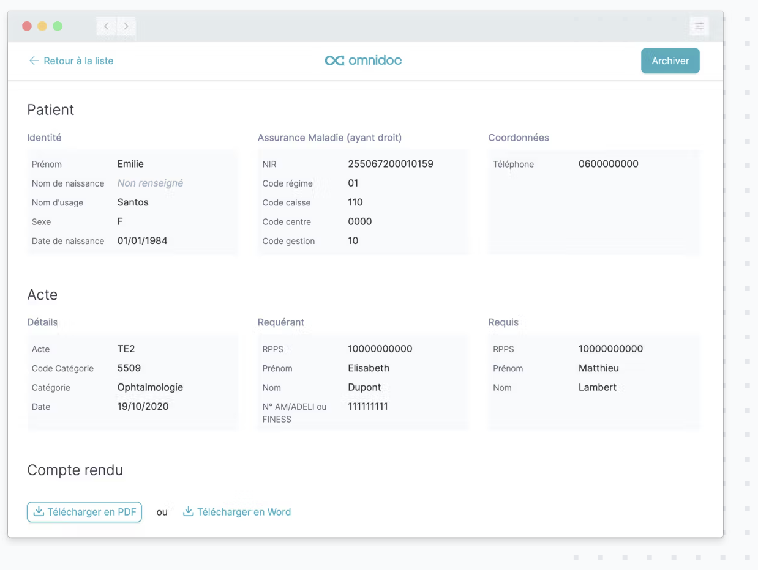
Task: Select the Date de naissance value 01/01/1984
Action: coord(143,241)
